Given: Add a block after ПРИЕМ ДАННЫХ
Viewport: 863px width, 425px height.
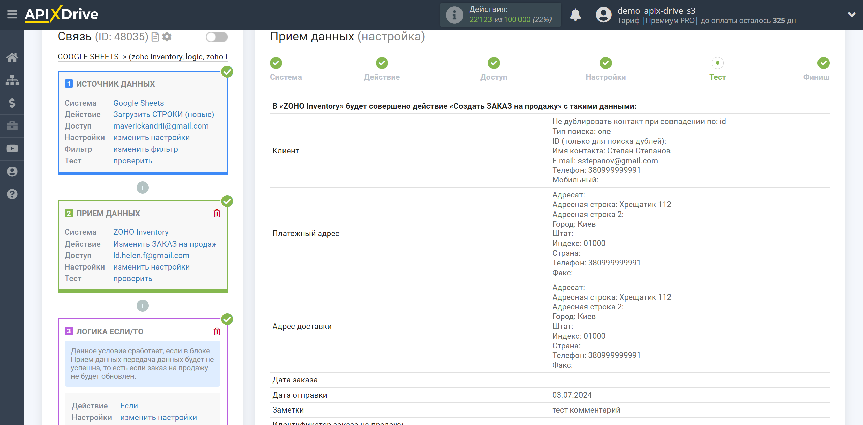Looking at the screenshot, I should [x=143, y=306].
